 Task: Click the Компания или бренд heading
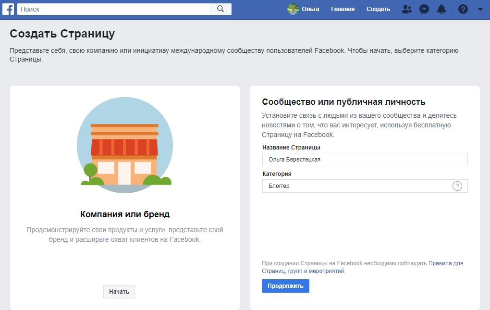coord(125,214)
